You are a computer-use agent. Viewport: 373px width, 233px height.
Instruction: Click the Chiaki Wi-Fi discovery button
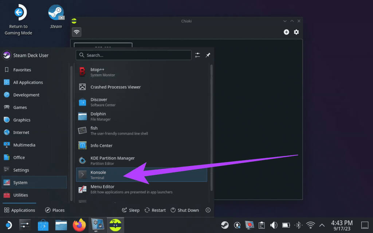pyautogui.click(x=76, y=32)
